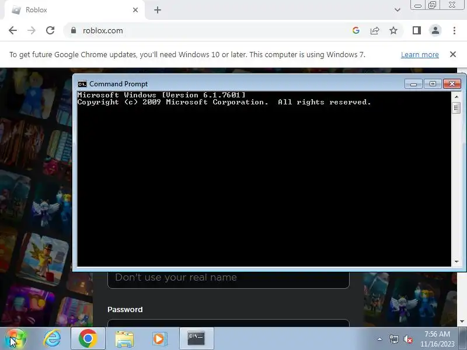Show hidden system tray icons

[x=380, y=339]
